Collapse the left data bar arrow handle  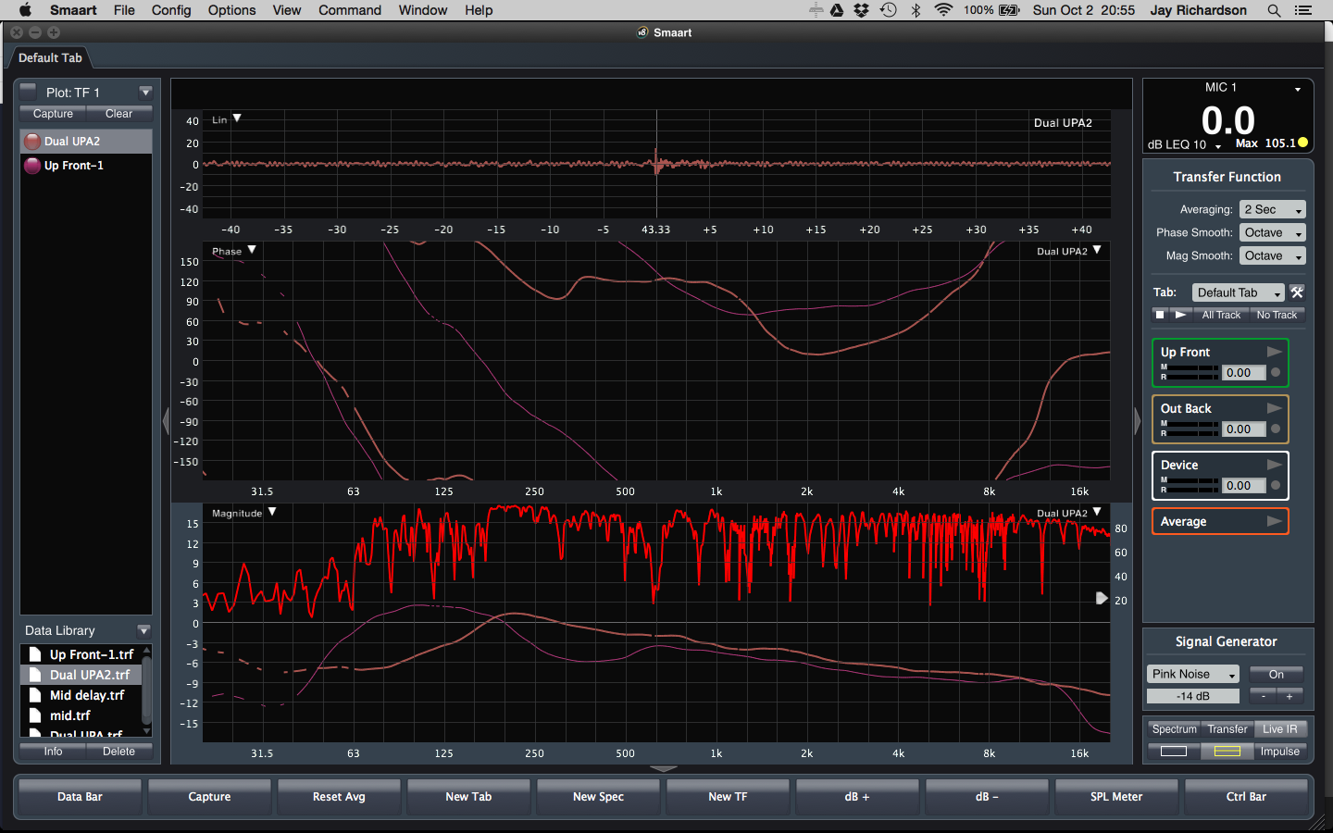point(167,421)
